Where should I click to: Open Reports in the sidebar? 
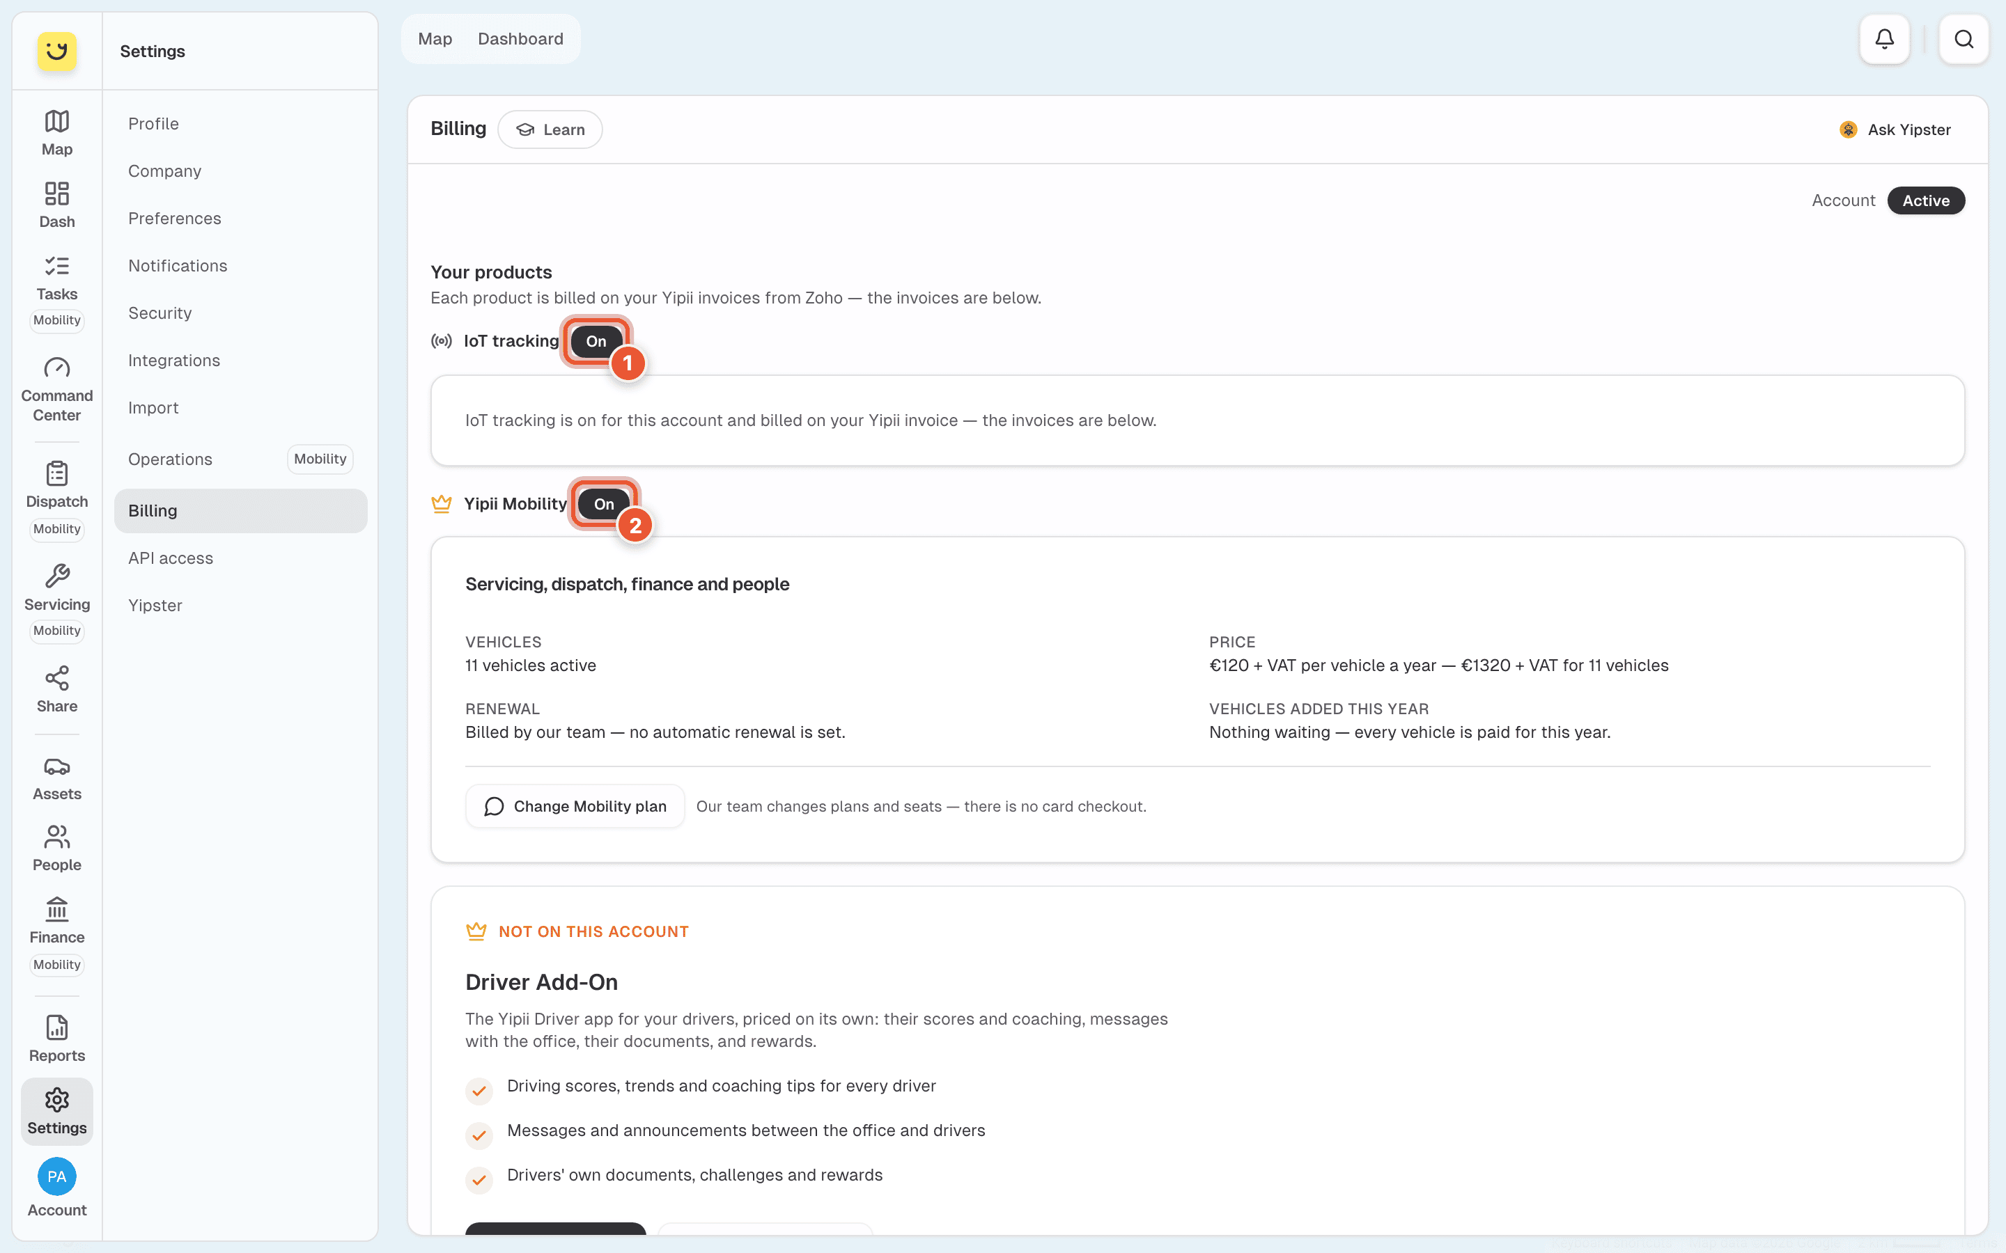pos(56,1039)
